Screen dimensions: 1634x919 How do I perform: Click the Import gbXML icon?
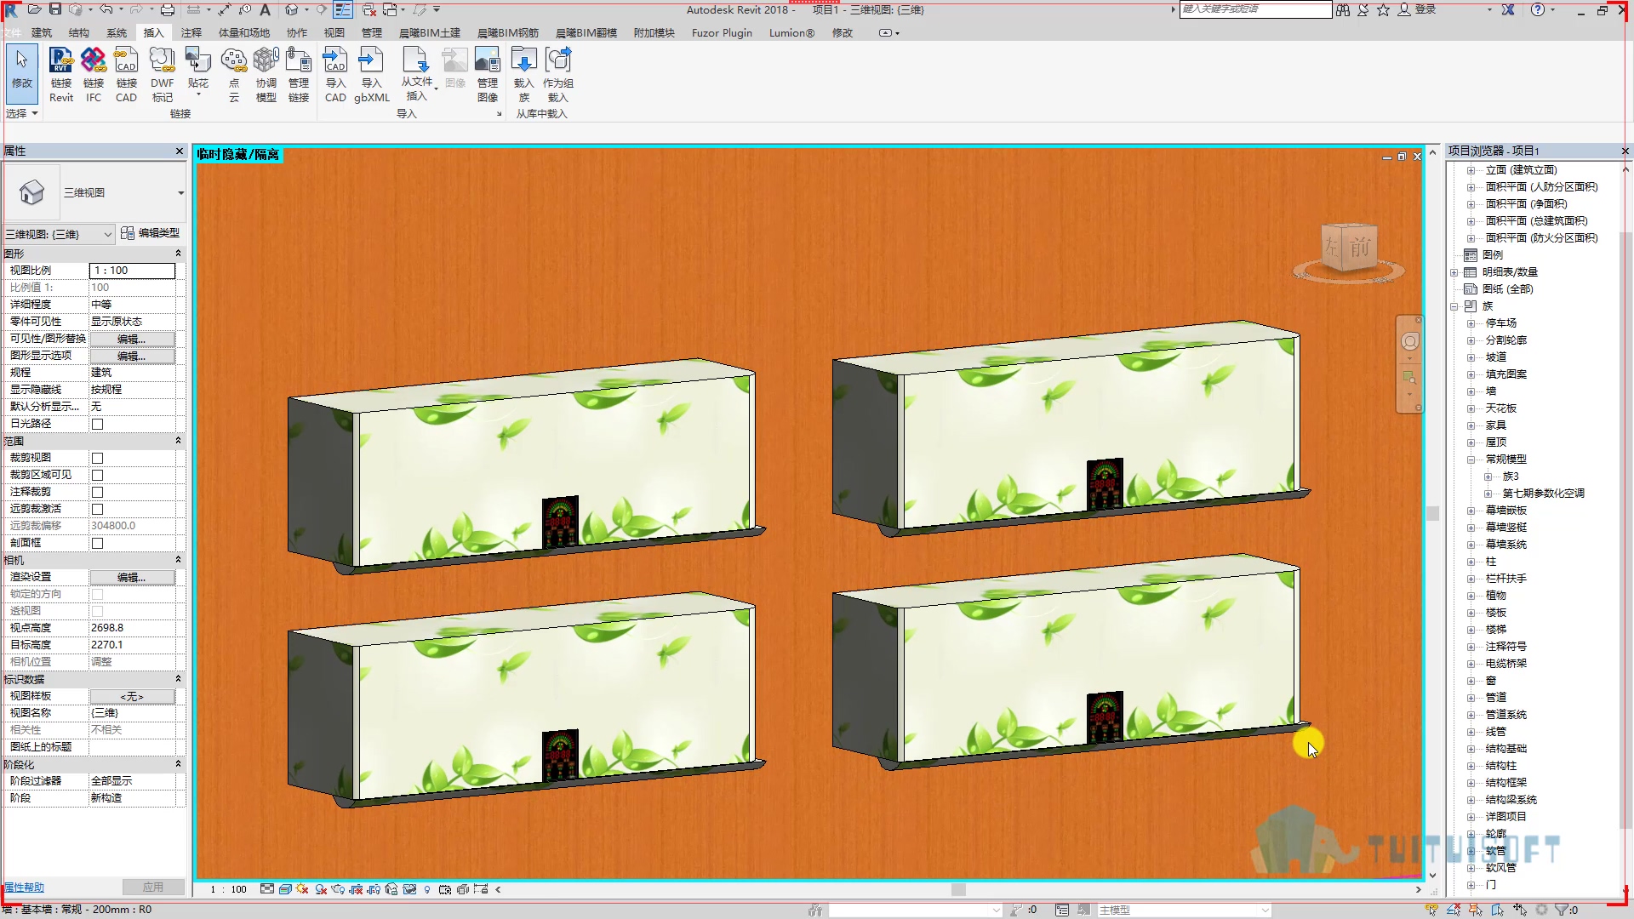tap(372, 75)
